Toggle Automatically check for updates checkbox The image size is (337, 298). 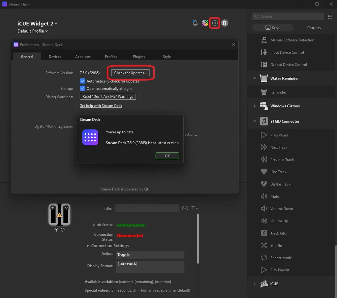click(x=82, y=81)
